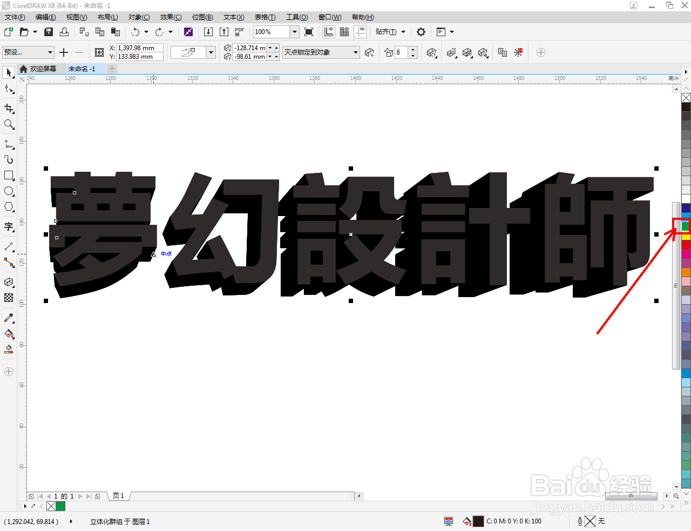Click the Undo arrow icon

[x=136, y=32]
